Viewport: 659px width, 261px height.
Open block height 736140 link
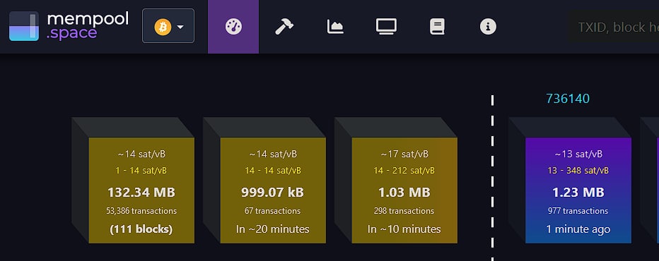click(567, 99)
